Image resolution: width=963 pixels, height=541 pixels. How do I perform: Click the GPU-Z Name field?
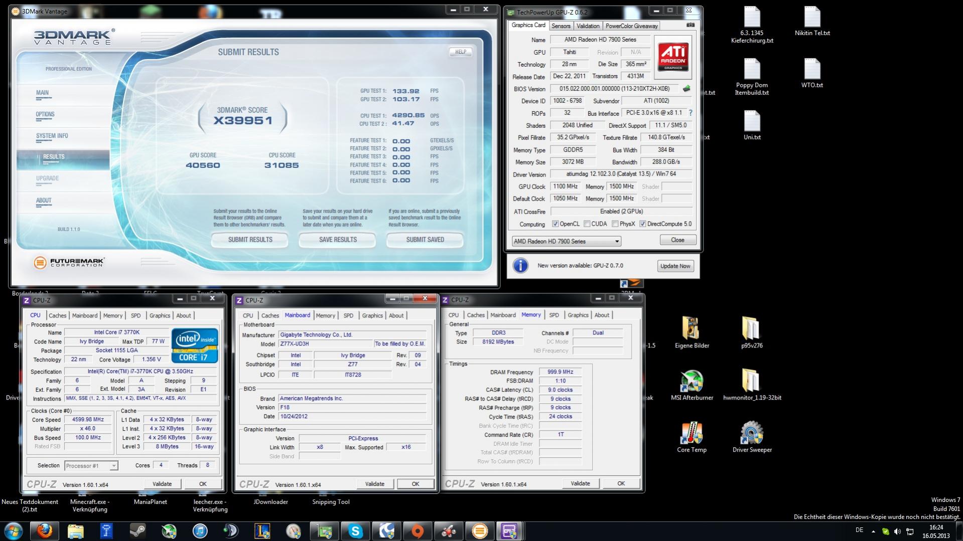click(x=600, y=40)
